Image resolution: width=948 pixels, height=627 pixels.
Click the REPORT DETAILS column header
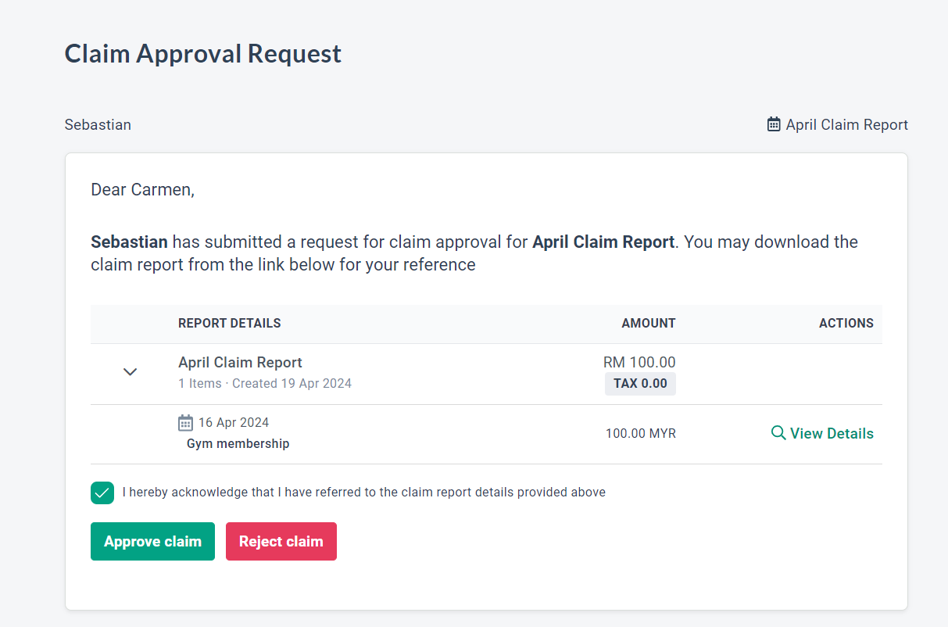click(229, 323)
